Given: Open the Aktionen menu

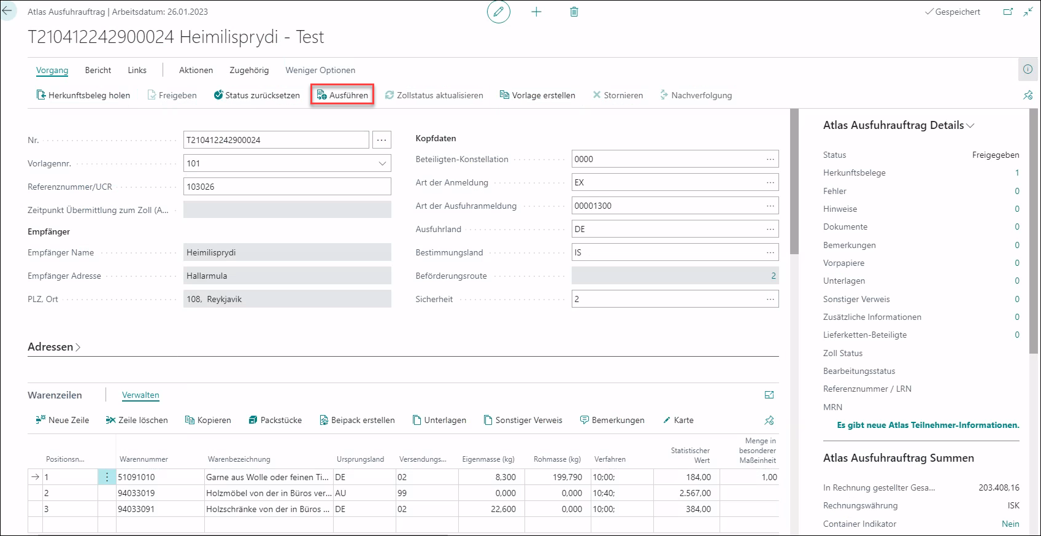Looking at the screenshot, I should [x=196, y=70].
